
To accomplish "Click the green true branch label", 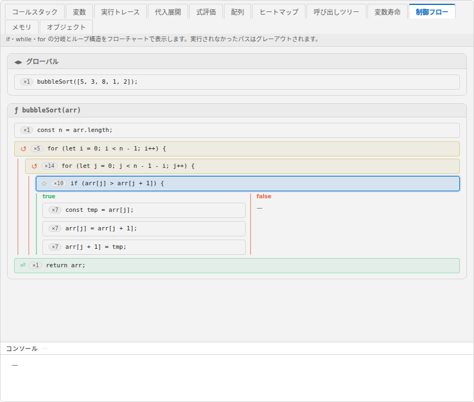I will pyautogui.click(x=49, y=196).
